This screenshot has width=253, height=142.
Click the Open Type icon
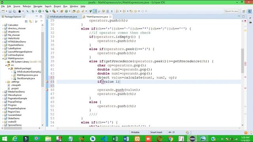coord(74,11)
